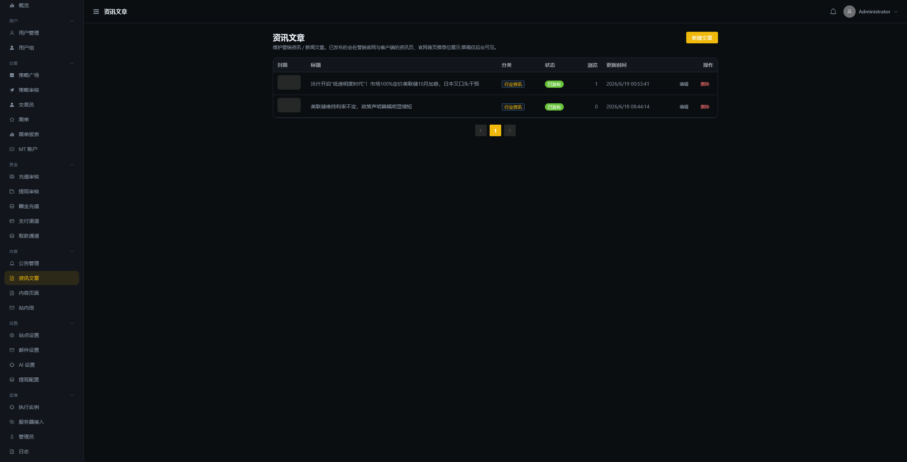Screen dimensions: 907x462
Task: Open the Administrator account dropdown
Action: (x=871, y=12)
